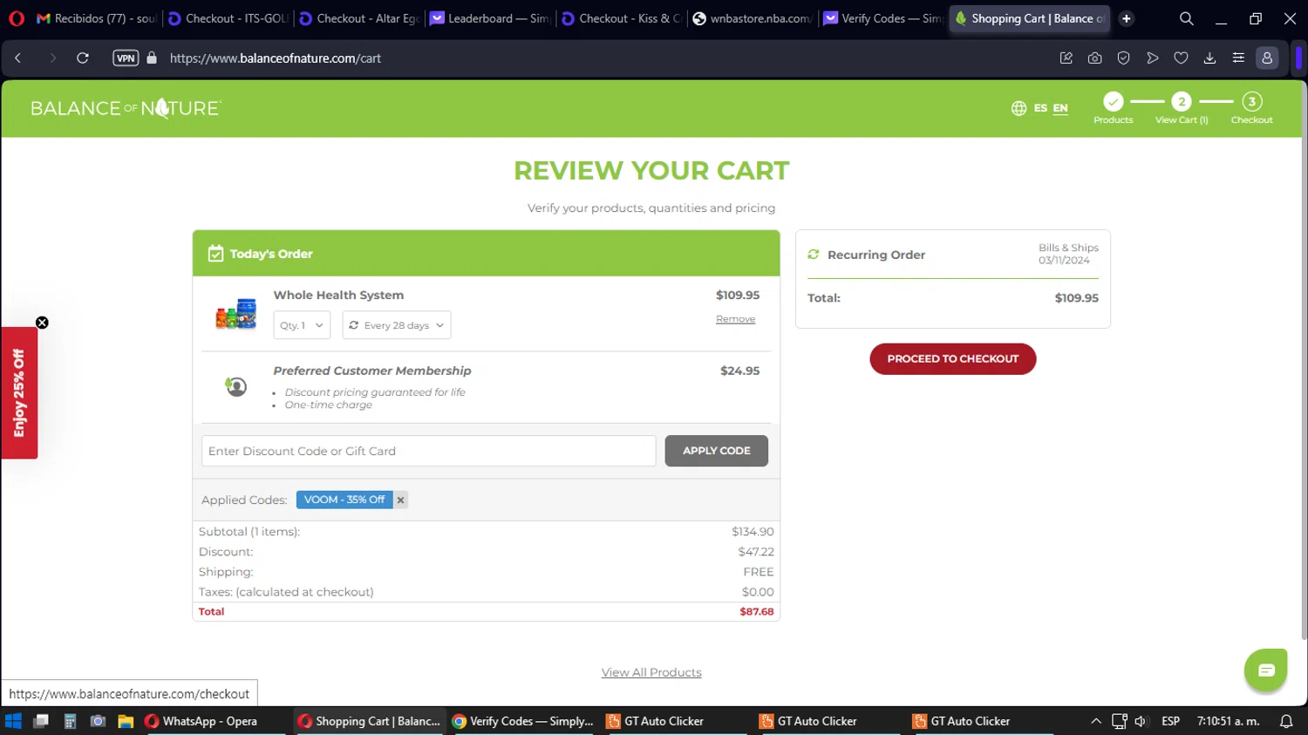1308x735 pixels.
Task: Switch to Verify Codes browser tab
Action: click(883, 18)
